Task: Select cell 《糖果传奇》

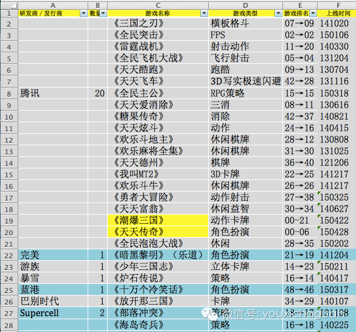Action: coord(158,117)
